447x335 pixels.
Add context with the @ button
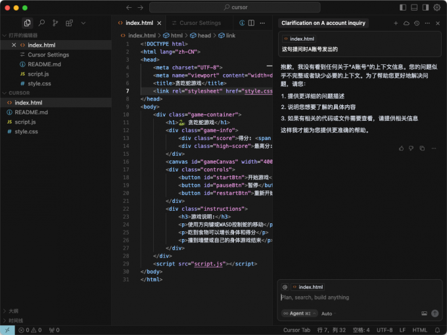click(285, 287)
